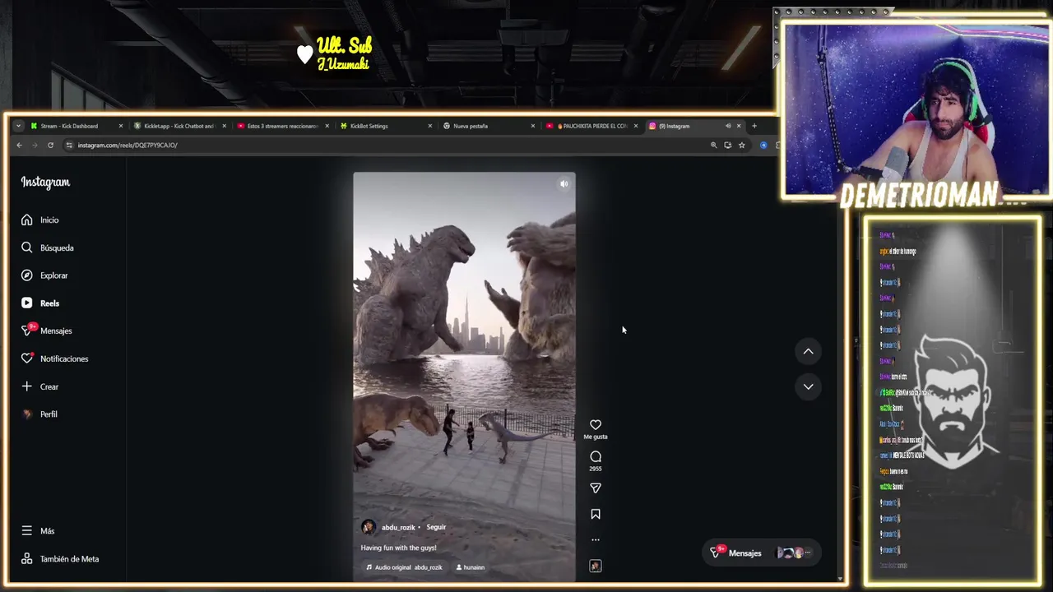
Task: Open the Reels section
Action: (41, 303)
